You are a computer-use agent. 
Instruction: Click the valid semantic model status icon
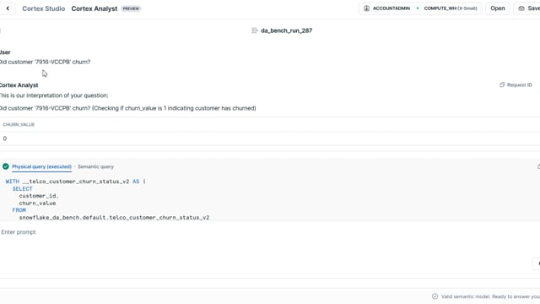coord(435,296)
